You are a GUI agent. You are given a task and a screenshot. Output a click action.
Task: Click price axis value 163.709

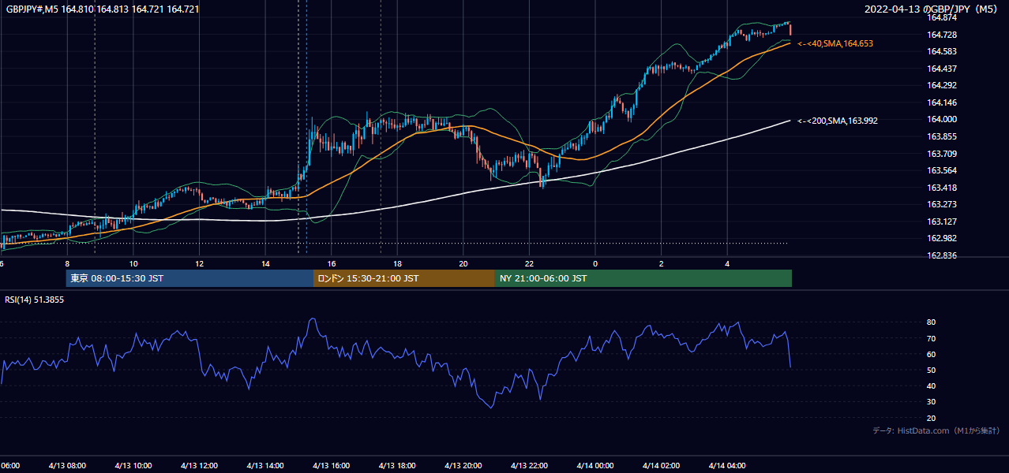[x=942, y=154]
